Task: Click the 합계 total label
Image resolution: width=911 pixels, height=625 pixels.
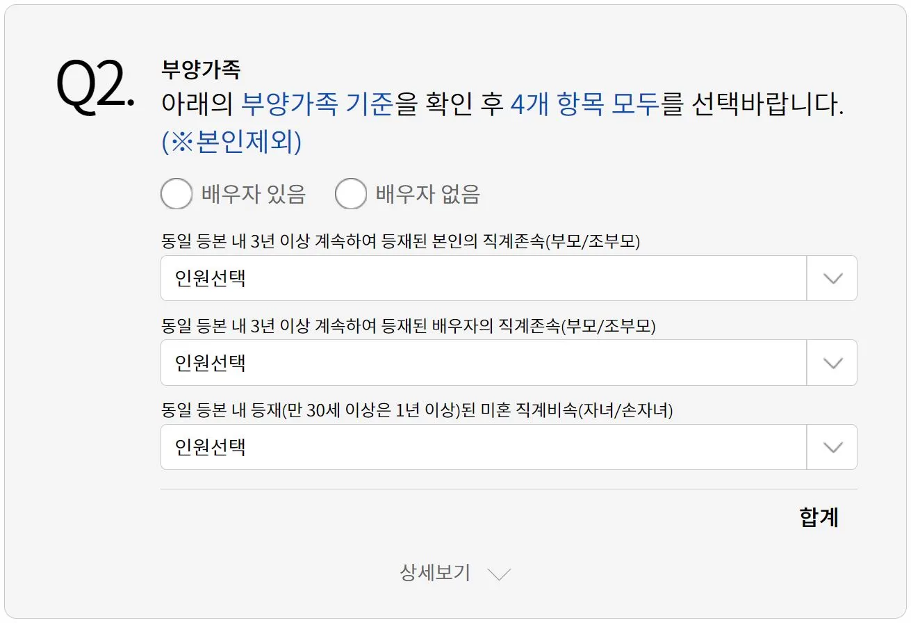Action: coord(819,517)
